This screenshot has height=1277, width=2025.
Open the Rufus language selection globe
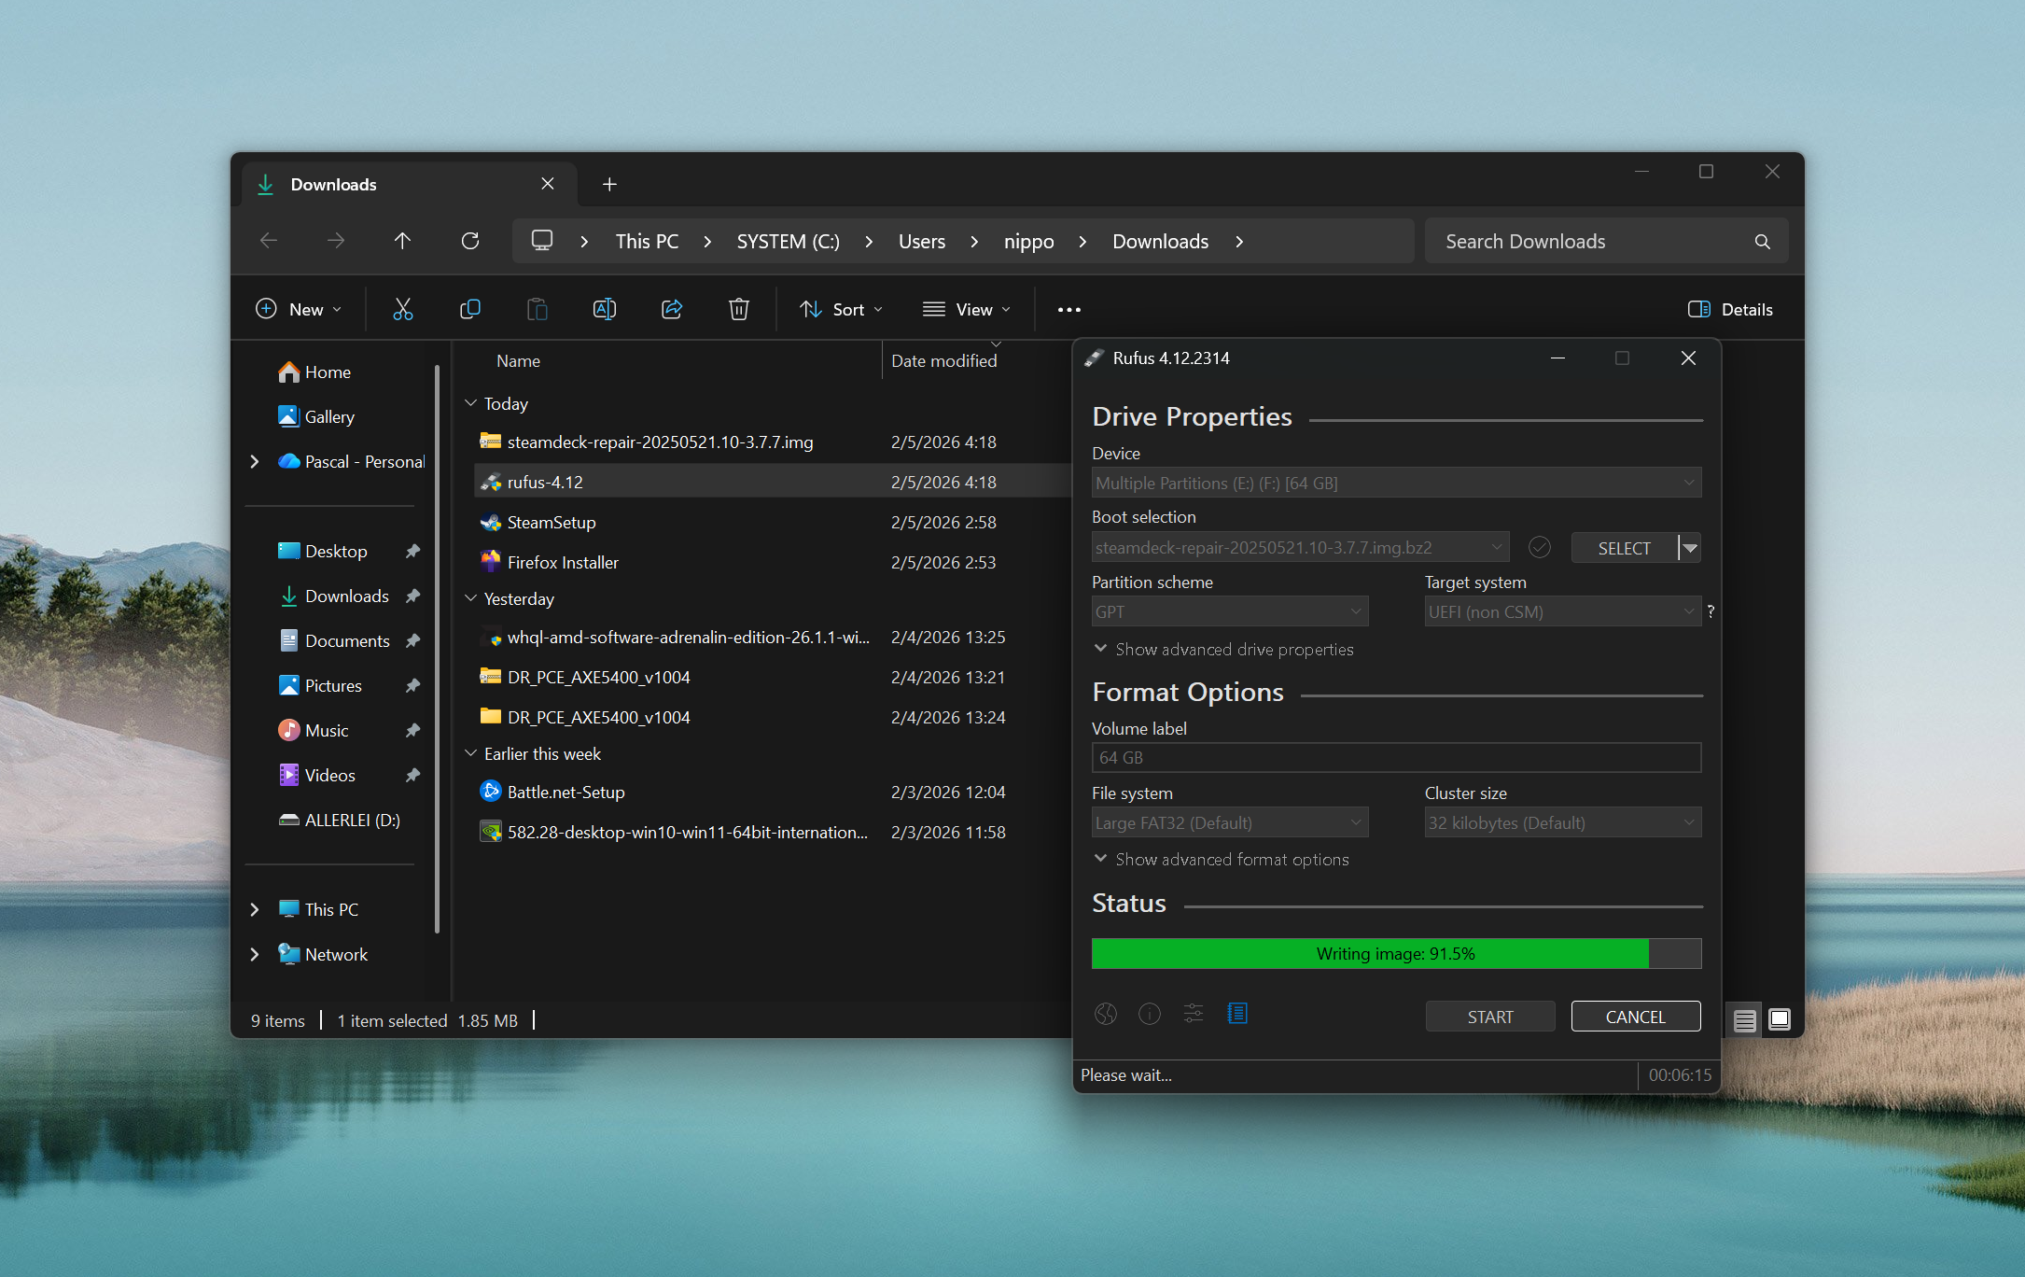[1106, 1014]
